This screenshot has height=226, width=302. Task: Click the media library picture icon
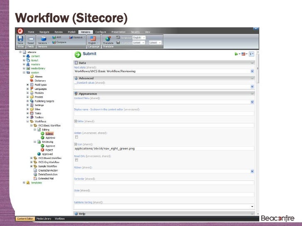(x=28, y=68)
